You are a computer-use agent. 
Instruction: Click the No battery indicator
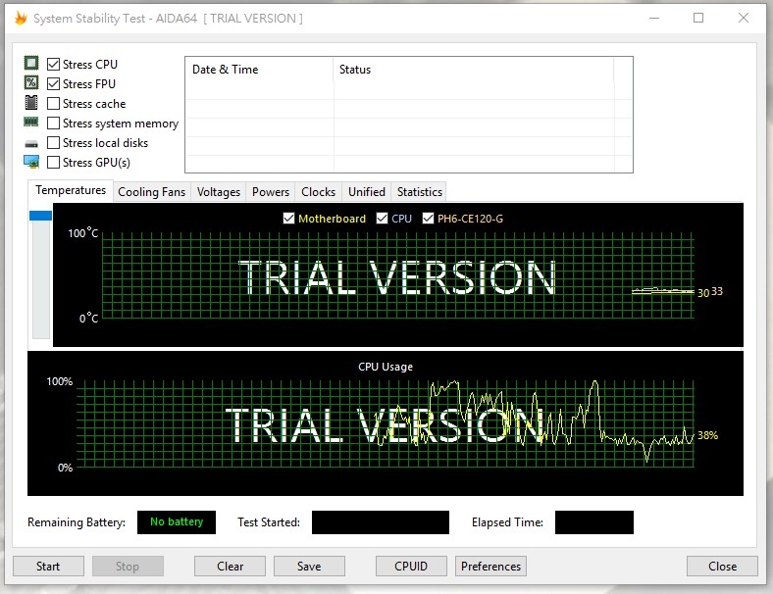177,522
